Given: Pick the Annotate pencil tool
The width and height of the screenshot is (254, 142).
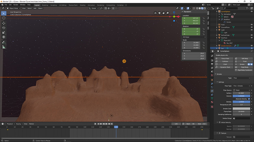Looking at the screenshot, I should point(4,42).
